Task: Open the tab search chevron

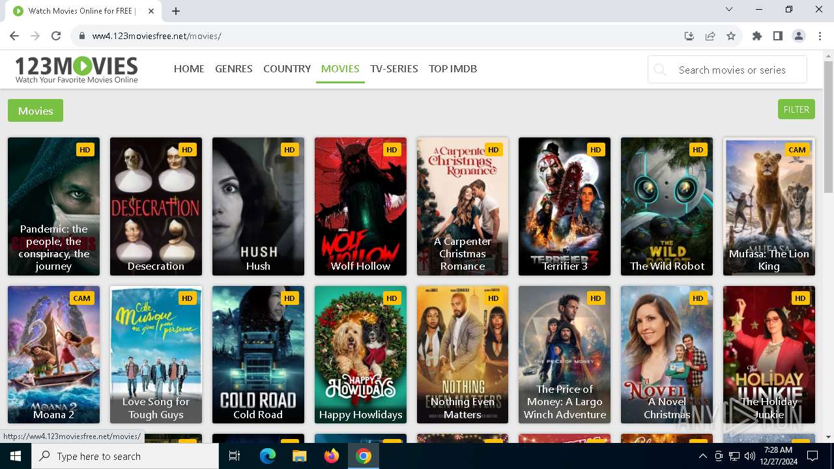Action: (x=729, y=9)
